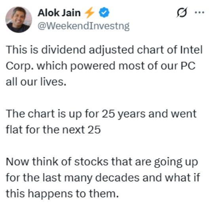
Task: Click the line starting 'The chart is up for'
Action: pyautogui.click(x=101, y=114)
